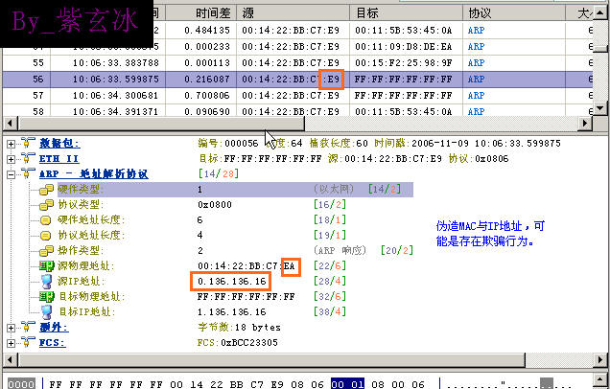Open the FCS link
Image resolution: width=610 pixels, height=389 pixels.
point(52,343)
